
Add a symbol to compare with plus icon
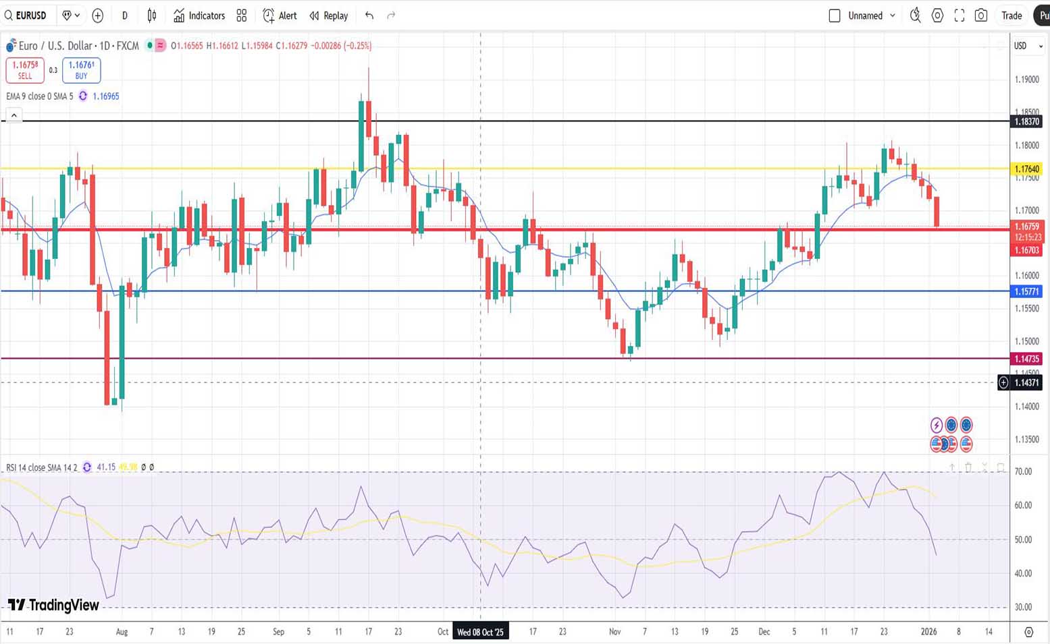point(98,16)
